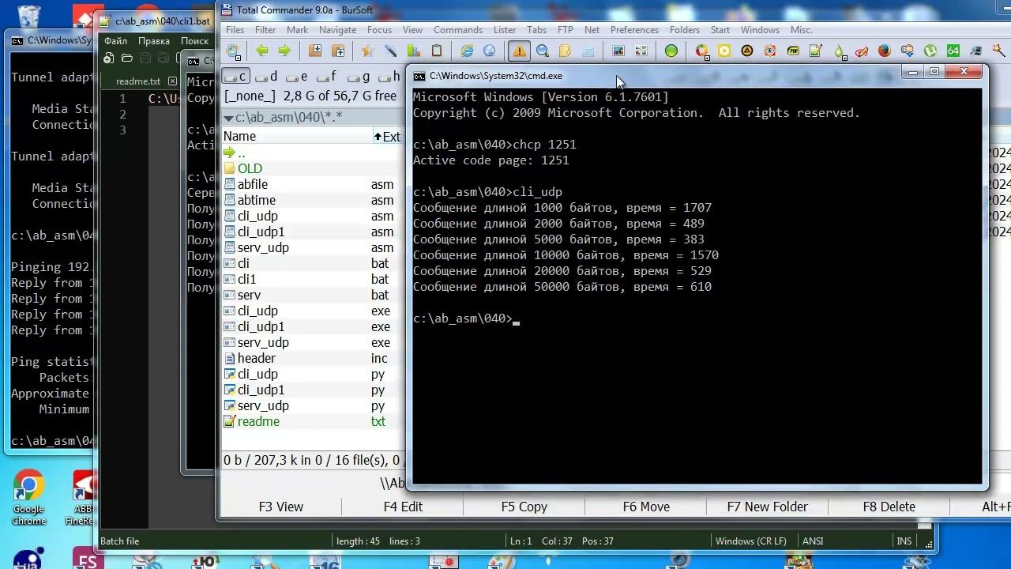
Task: Switch to drive e
Action: point(297,77)
